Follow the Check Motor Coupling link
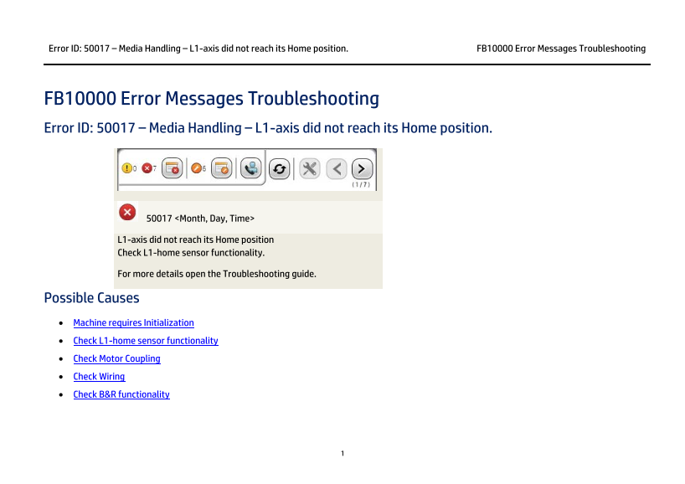This screenshot has width=685, height=484. tap(116, 358)
